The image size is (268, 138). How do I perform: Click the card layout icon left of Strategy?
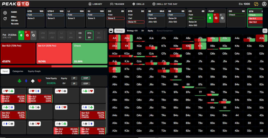(x=111, y=31)
